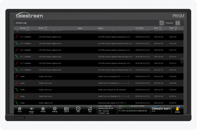Click the telestream logo in bottom bar
Screen dimensions: 197x130
click(x=161, y=109)
